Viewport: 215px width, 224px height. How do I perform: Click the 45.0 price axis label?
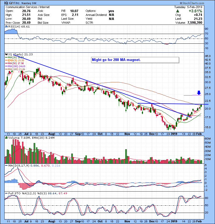[x=208, y=56]
